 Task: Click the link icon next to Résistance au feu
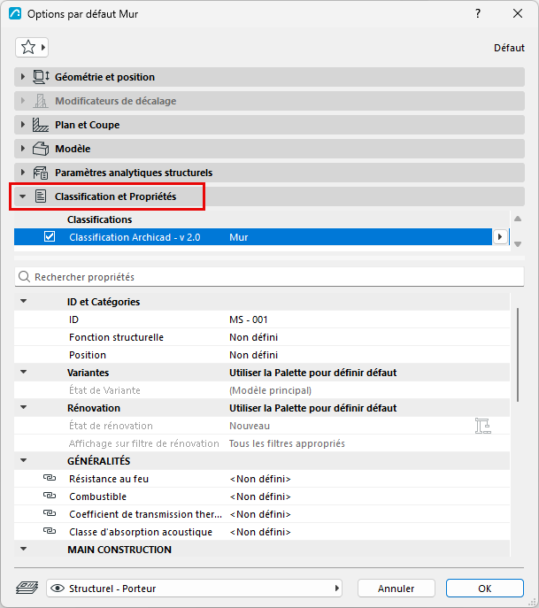50,478
